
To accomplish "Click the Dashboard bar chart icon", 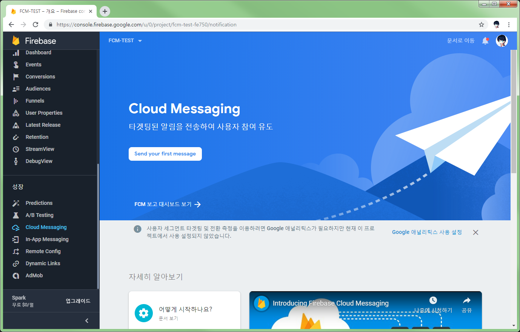I will tap(16, 53).
